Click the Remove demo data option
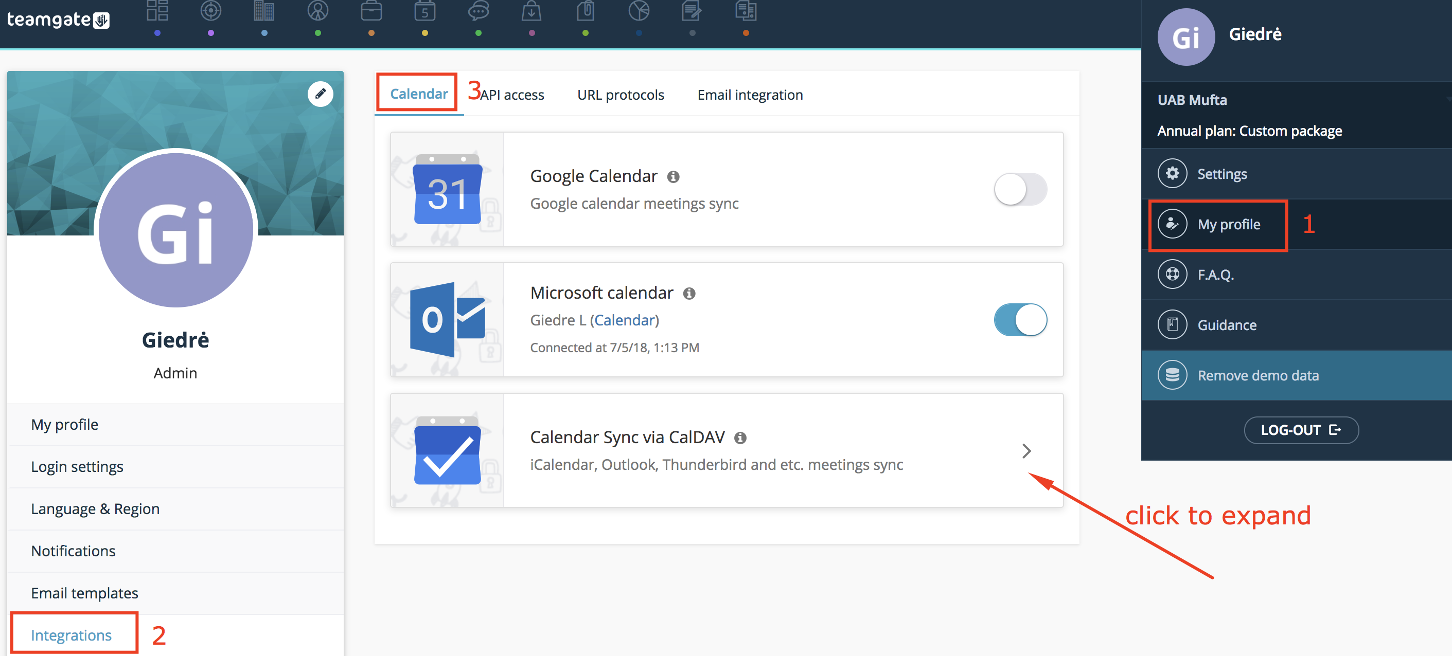 1258,375
